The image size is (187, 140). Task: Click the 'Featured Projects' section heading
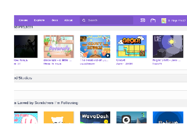click(x=23, y=27)
